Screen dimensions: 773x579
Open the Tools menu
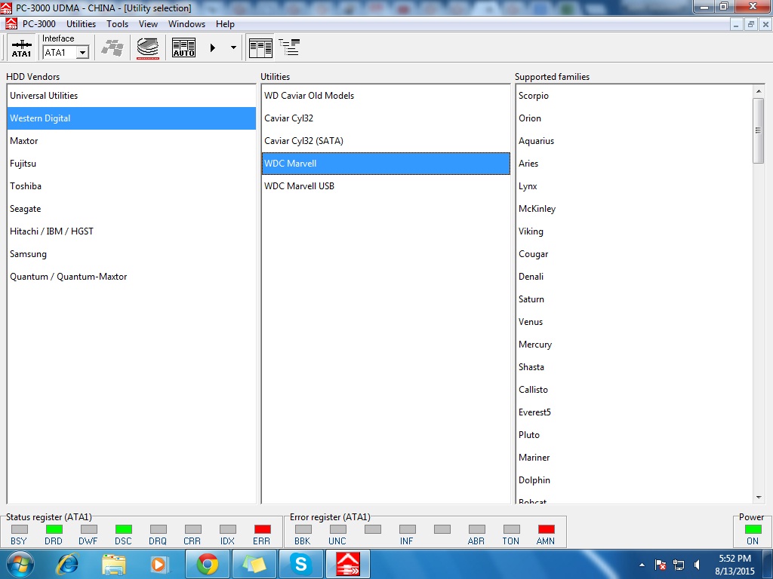coord(117,24)
